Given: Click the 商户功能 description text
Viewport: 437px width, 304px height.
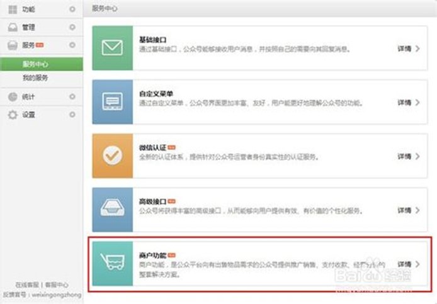Looking at the screenshot, I should [262, 269].
